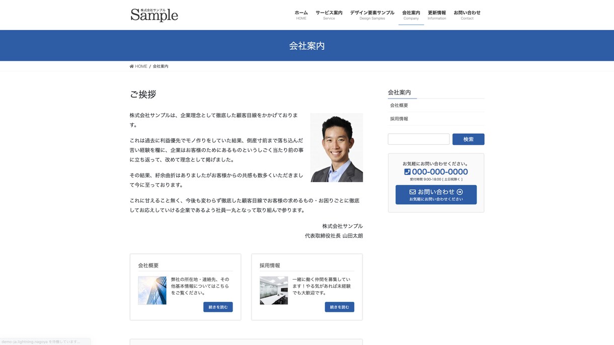This screenshot has width=614, height=345.
Task: Go to 更新情報 Information page
Action: [x=437, y=15]
